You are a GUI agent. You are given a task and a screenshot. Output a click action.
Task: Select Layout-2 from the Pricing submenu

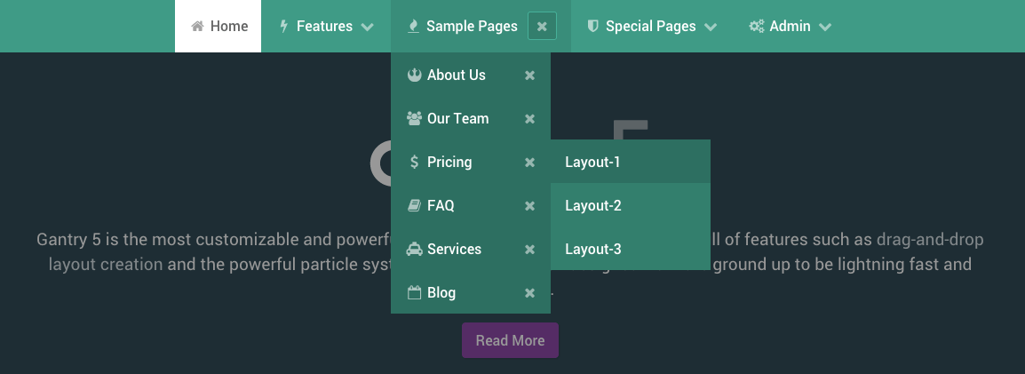[x=593, y=206]
